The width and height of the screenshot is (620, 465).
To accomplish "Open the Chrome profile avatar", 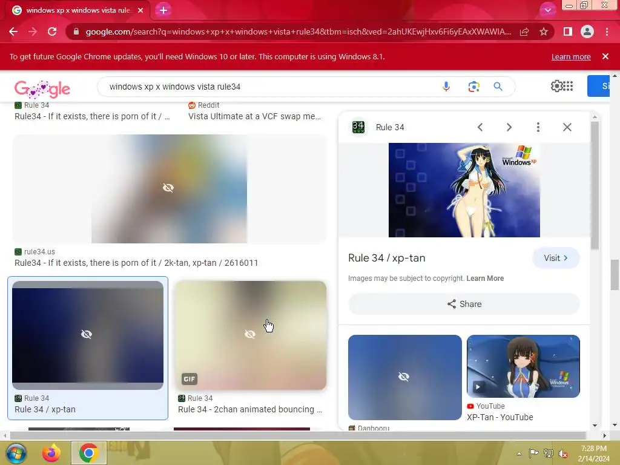I will click(x=587, y=31).
